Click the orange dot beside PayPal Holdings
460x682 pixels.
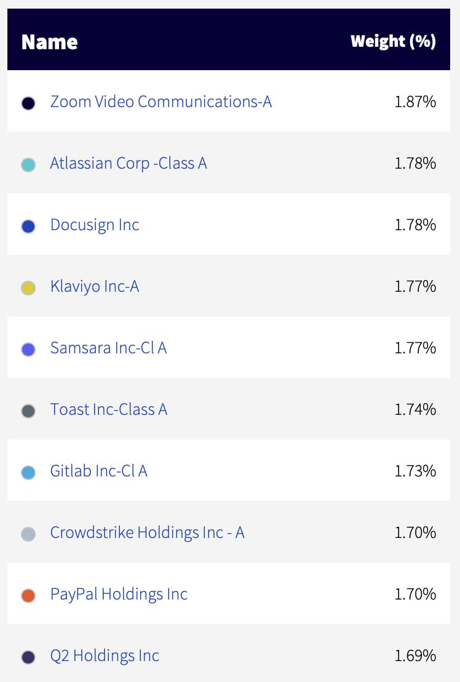click(28, 595)
